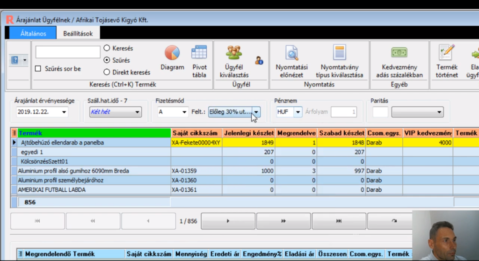Switch to the Beállítások tab

point(78,33)
